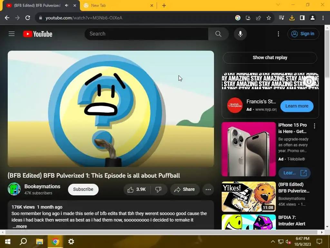Click Sign in button
This screenshot has height=248, width=330.
[x=303, y=34]
